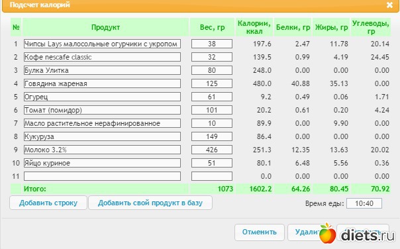Screen dimensions: 400x249
Task: Click the empty weight field in row 11
Action: click(x=212, y=176)
